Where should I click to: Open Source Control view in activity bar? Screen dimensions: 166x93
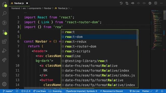pyautogui.click(x=4, y=32)
